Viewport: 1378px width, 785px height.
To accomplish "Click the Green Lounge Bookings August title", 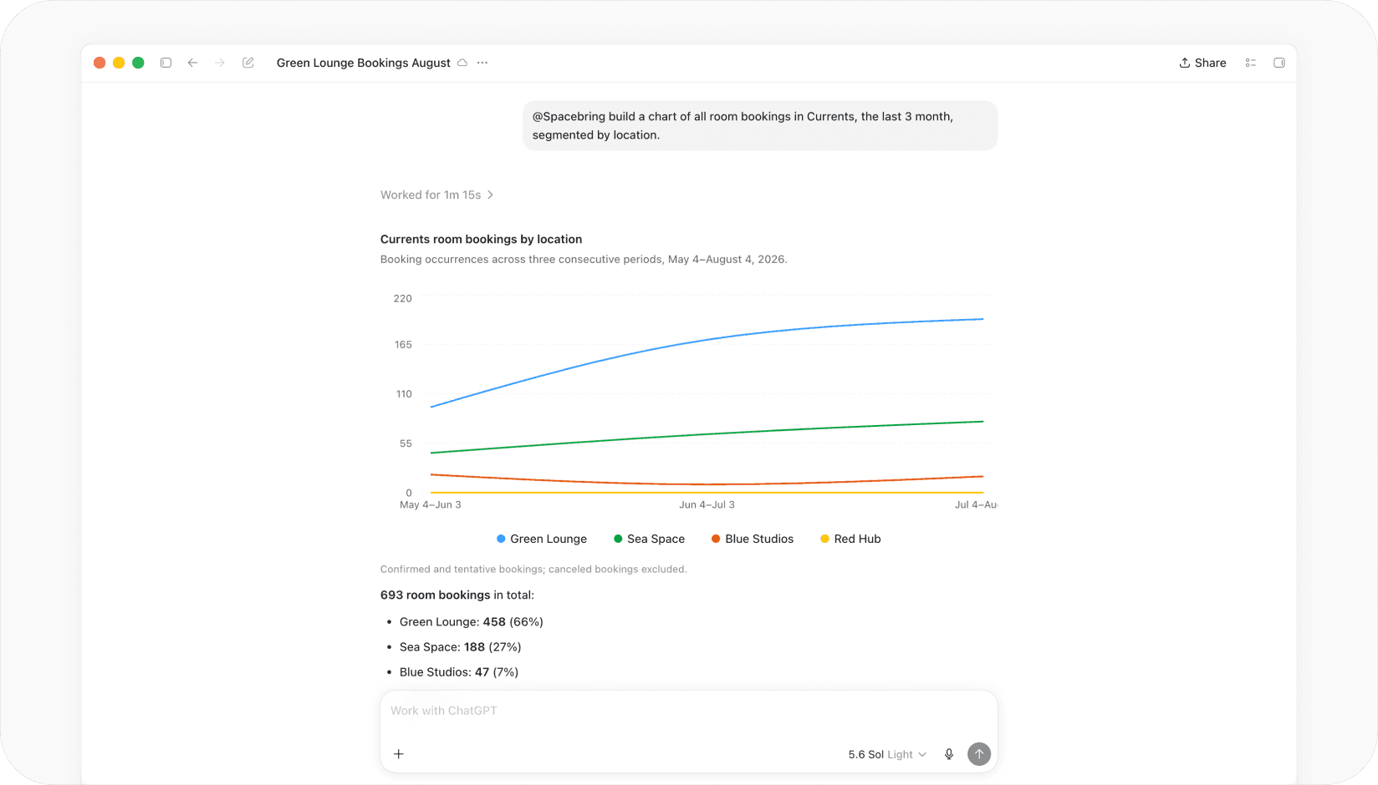I will [x=364, y=63].
